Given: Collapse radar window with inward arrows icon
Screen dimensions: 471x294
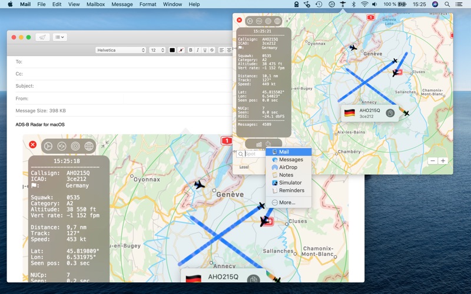Looking at the screenshot, I should pyautogui.click(x=288, y=20).
